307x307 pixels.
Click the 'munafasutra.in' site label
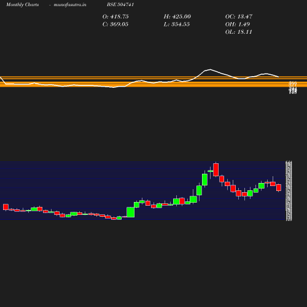tap(70, 4)
